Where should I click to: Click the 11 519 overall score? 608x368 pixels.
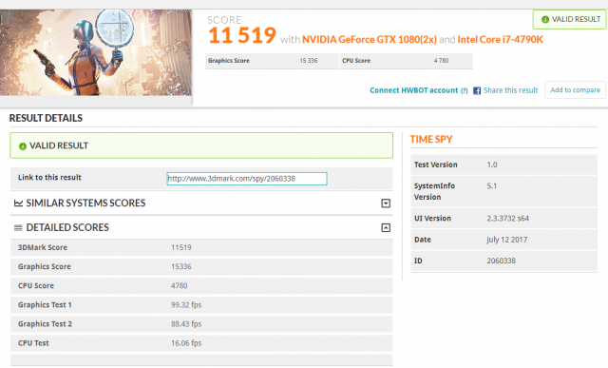[242, 35]
